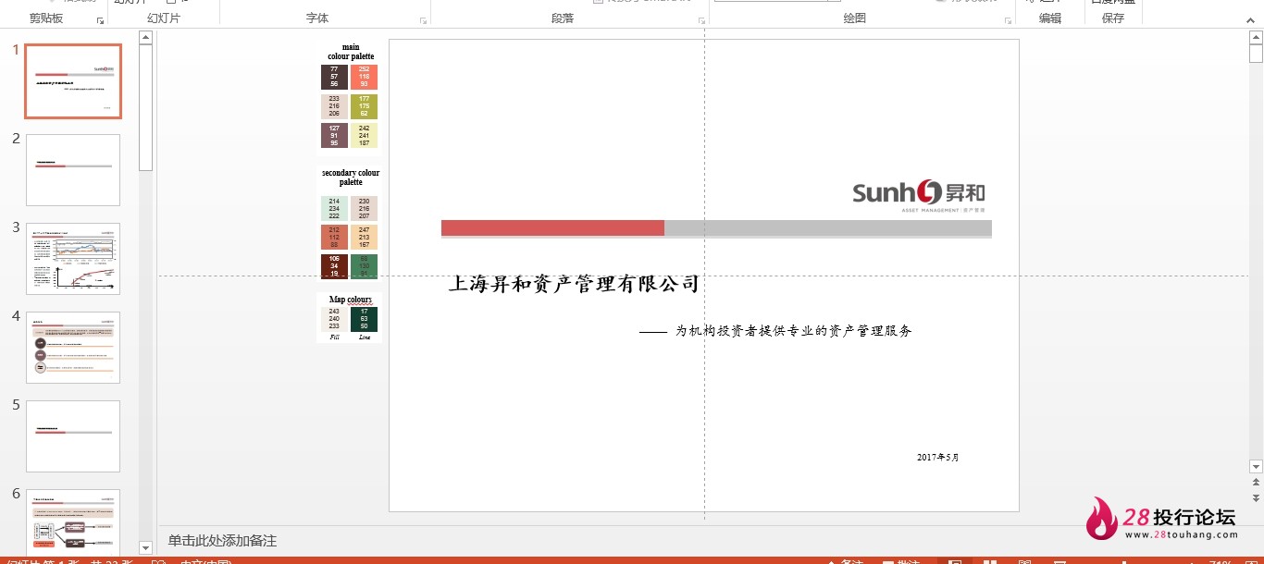Screen dimensions: 1264x564
Task: Open the 剪贴板 group dialog launcher
Action: tap(100, 19)
